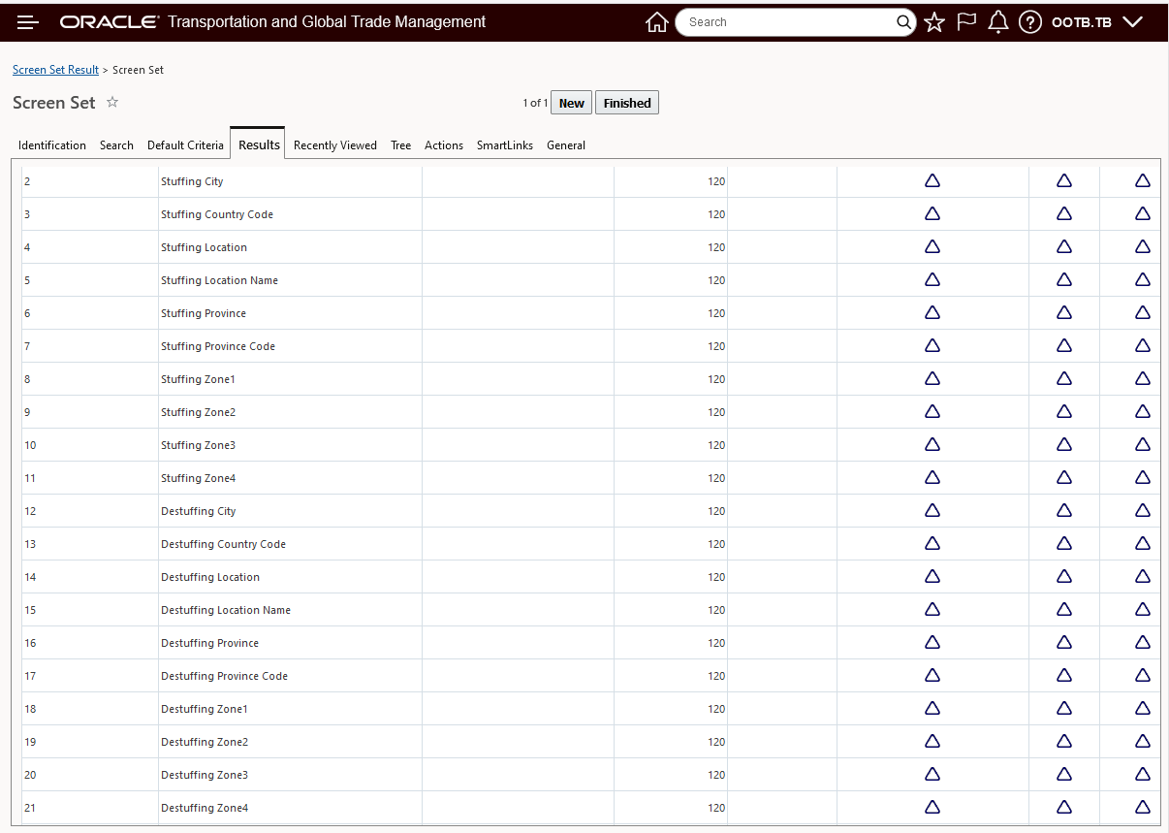Open Help question mark icon

[1030, 22]
